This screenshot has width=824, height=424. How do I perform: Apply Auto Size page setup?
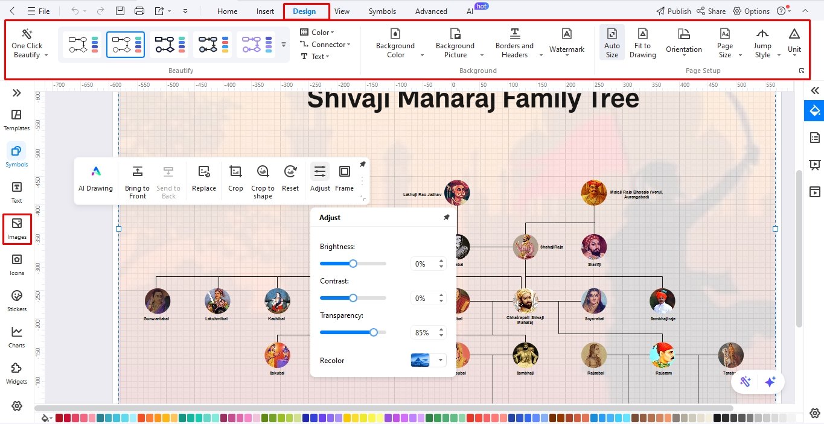point(612,40)
